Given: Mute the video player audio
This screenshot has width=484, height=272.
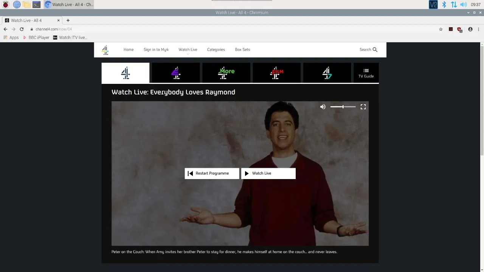Looking at the screenshot, I should tap(323, 107).
